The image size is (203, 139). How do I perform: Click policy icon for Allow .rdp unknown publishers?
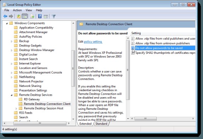click(133, 43)
